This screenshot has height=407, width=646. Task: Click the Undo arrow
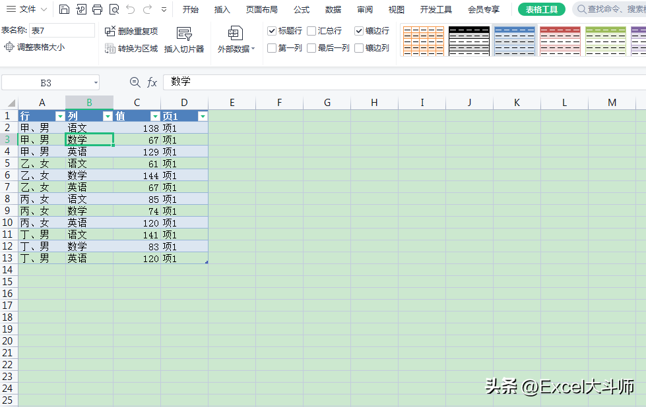click(x=130, y=9)
